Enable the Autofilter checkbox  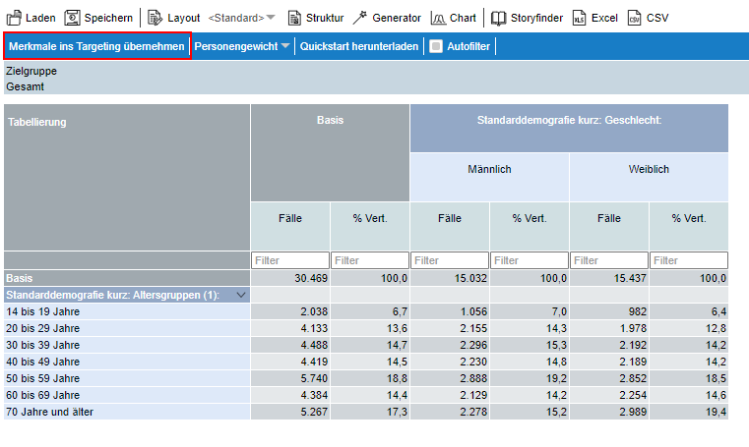(x=436, y=46)
